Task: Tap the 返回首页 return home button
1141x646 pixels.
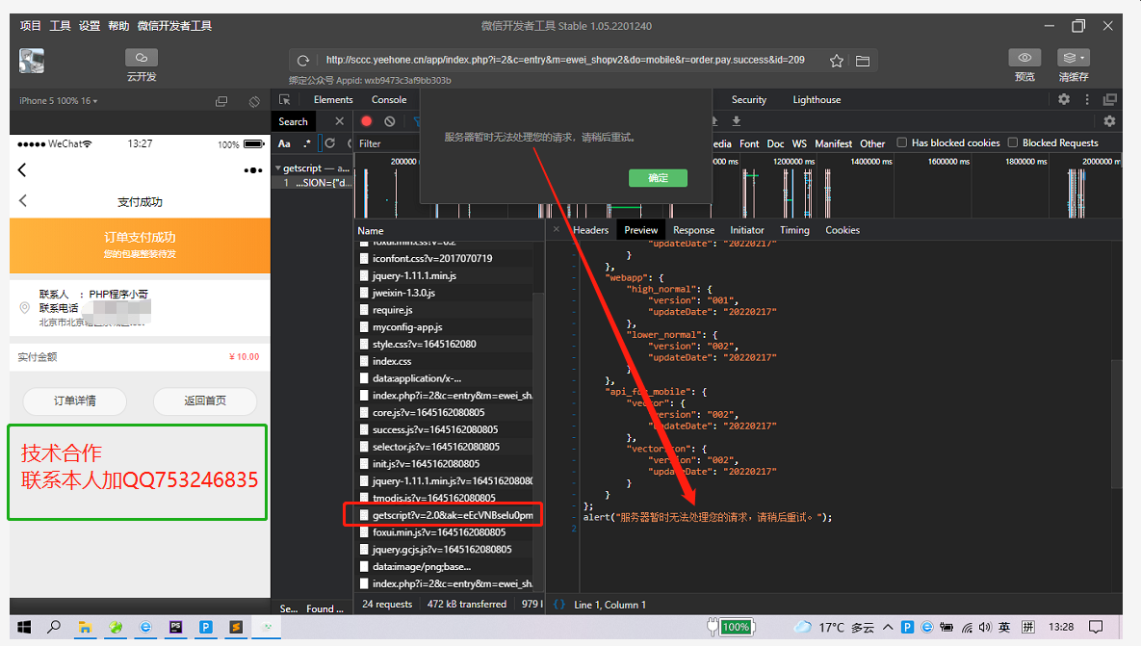Action: click(205, 401)
